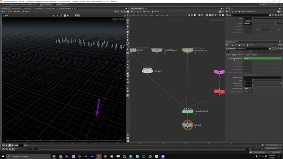Click the slider beside the 0.86 value field
Viewport: 283px width, 159px height.
coord(267,23)
